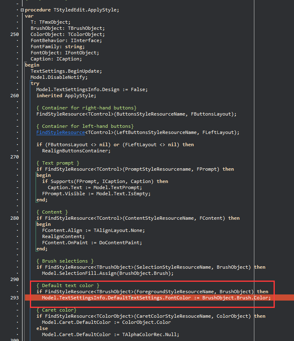Click the 'T: TFmxObject;' declaration
This screenshot has width=294, height=341.
click(x=51, y=22)
